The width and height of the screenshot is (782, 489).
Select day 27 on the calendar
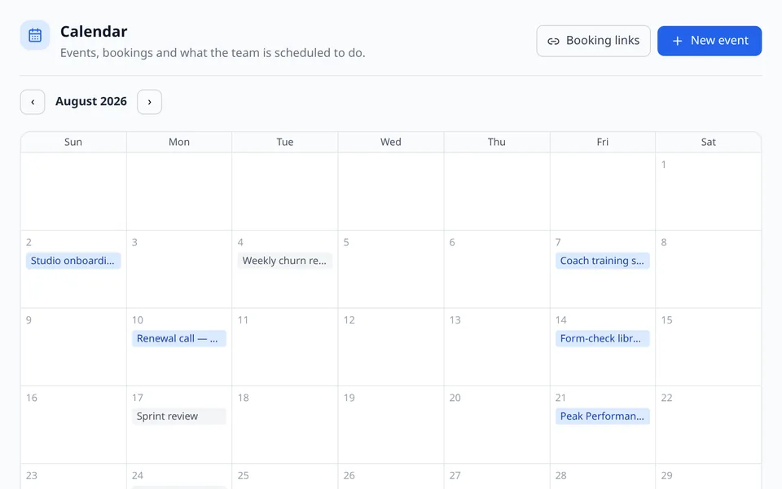pos(497,477)
